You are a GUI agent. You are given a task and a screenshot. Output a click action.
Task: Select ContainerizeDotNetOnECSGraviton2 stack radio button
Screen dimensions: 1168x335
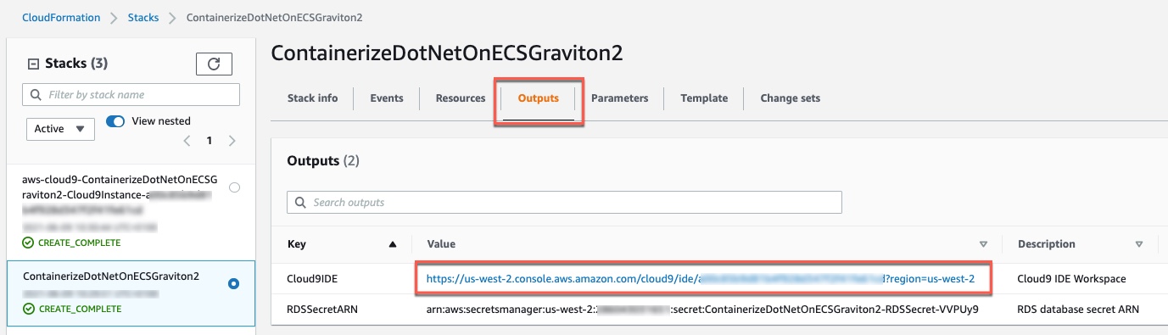tap(233, 283)
